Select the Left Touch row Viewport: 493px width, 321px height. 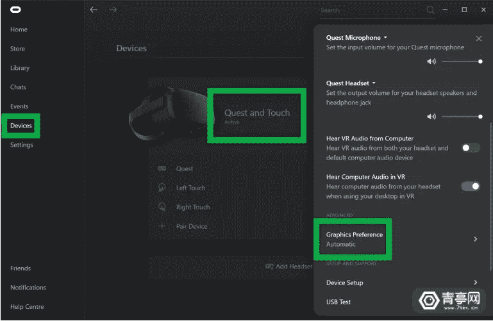227,188
